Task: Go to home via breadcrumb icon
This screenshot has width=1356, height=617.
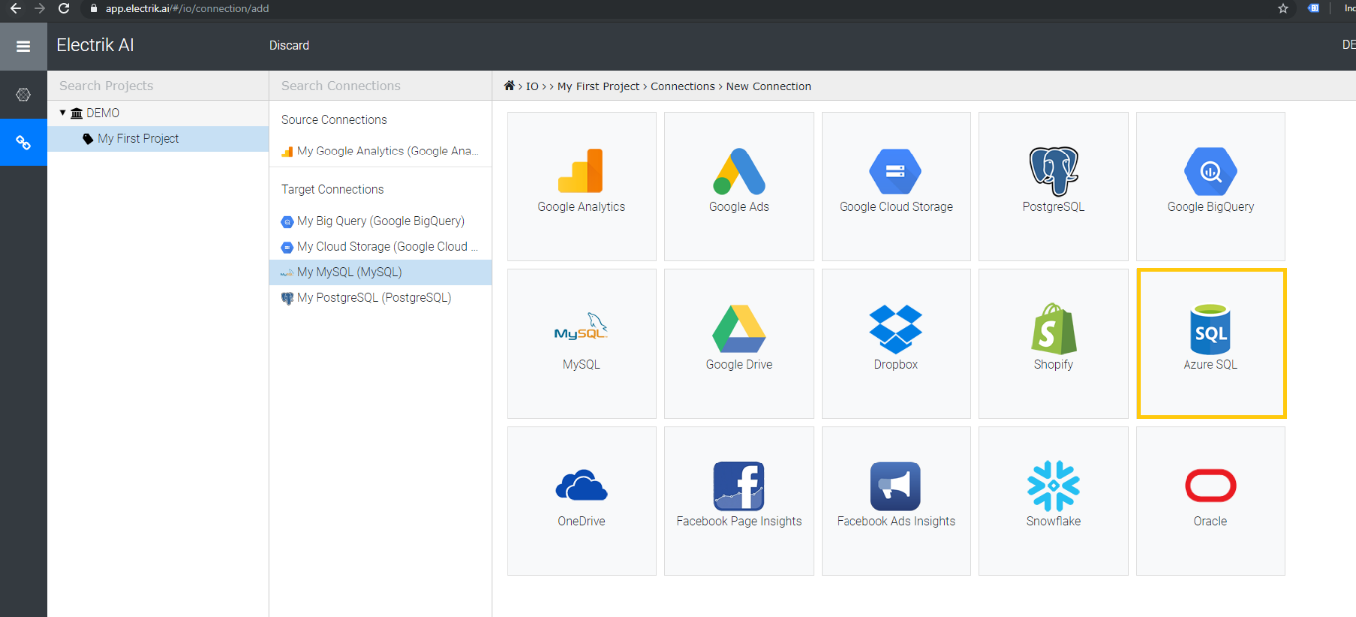Action: [x=509, y=87]
